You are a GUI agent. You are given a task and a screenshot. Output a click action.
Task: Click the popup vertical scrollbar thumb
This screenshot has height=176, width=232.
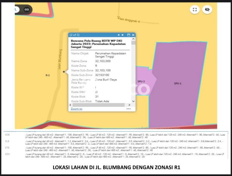pyautogui.click(x=133, y=43)
